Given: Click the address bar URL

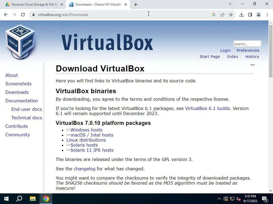Looking at the screenshot, I should 63,15.
